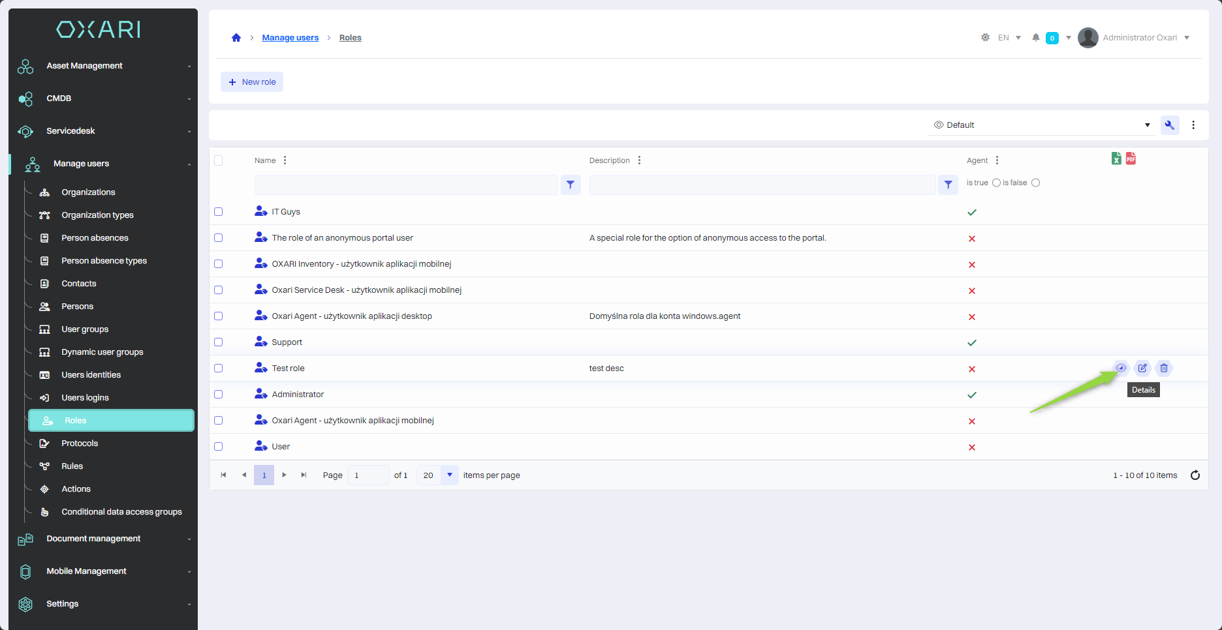1222x630 pixels.
Task: Open the notifications bell
Action: [x=1035, y=38]
